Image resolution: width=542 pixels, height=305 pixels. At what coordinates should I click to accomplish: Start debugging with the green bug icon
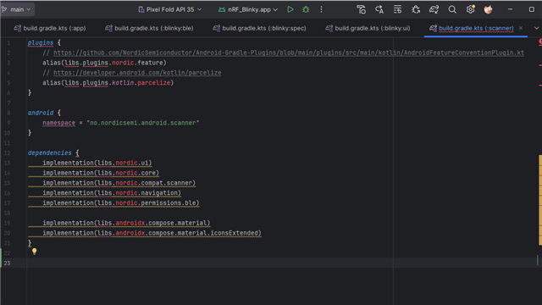306,9
